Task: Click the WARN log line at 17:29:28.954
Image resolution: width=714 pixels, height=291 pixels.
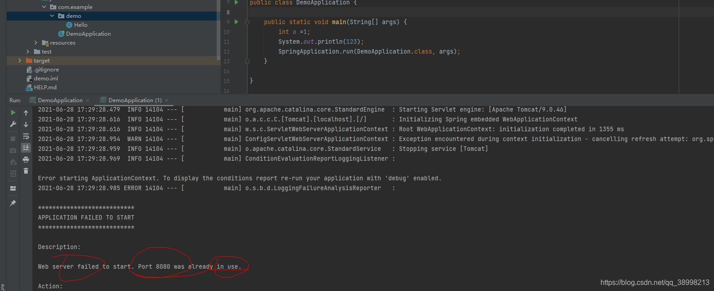Action: 375,139
